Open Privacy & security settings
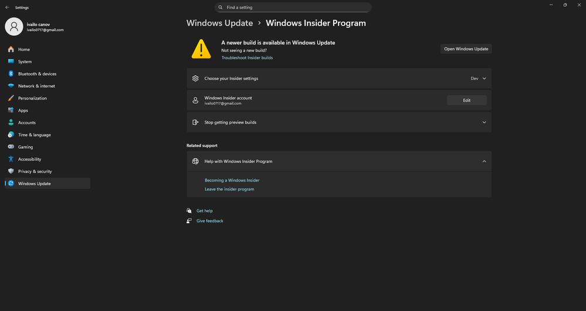This screenshot has height=311, width=586. (48, 171)
